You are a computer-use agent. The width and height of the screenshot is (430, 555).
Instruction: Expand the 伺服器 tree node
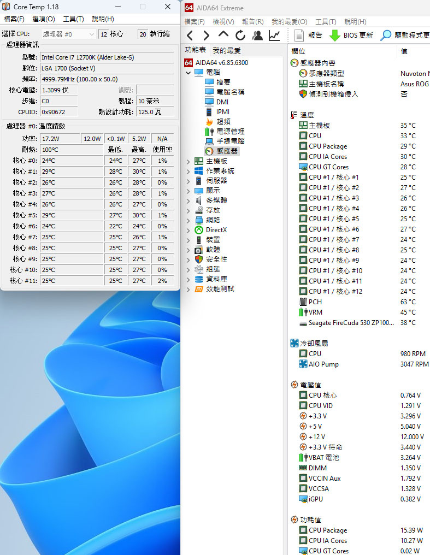pyautogui.click(x=188, y=181)
